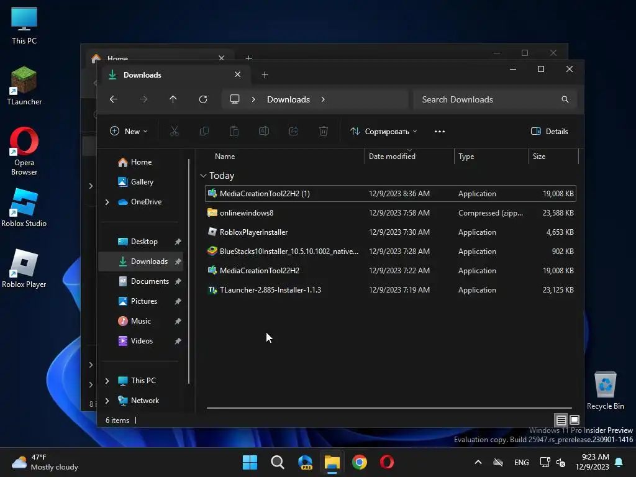Launch Google Chrome from taskbar
This screenshot has width=636, height=477.
tap(360, 462)
